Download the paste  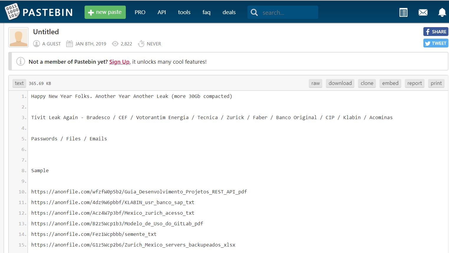[340, 83]
